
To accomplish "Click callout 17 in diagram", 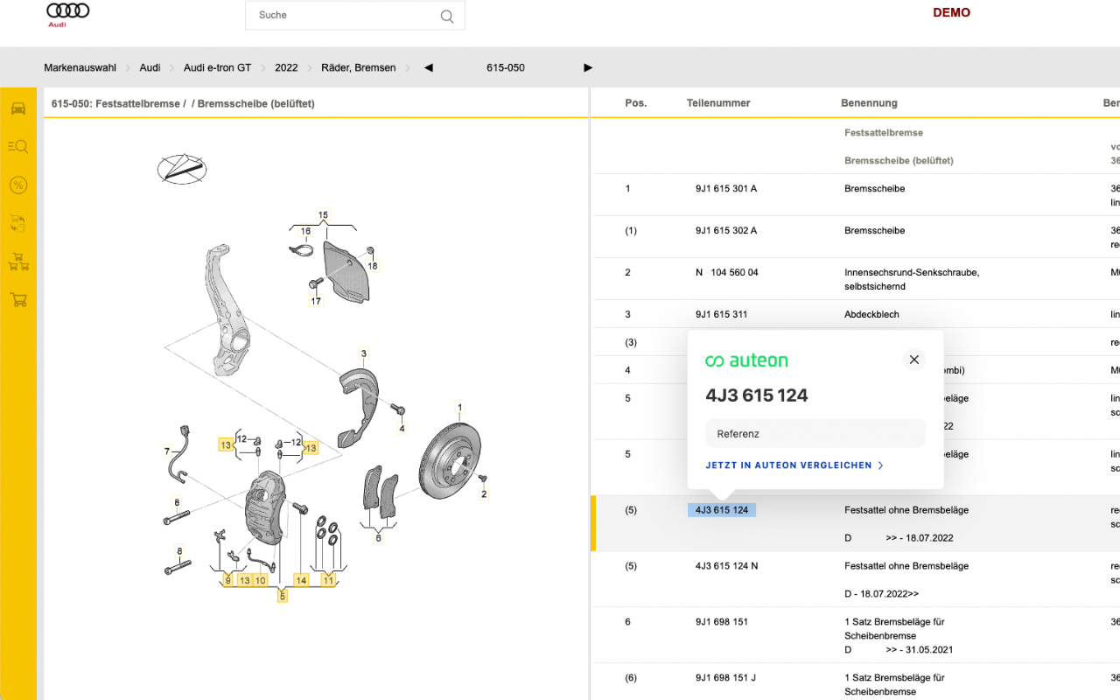I will coord(316,301).
